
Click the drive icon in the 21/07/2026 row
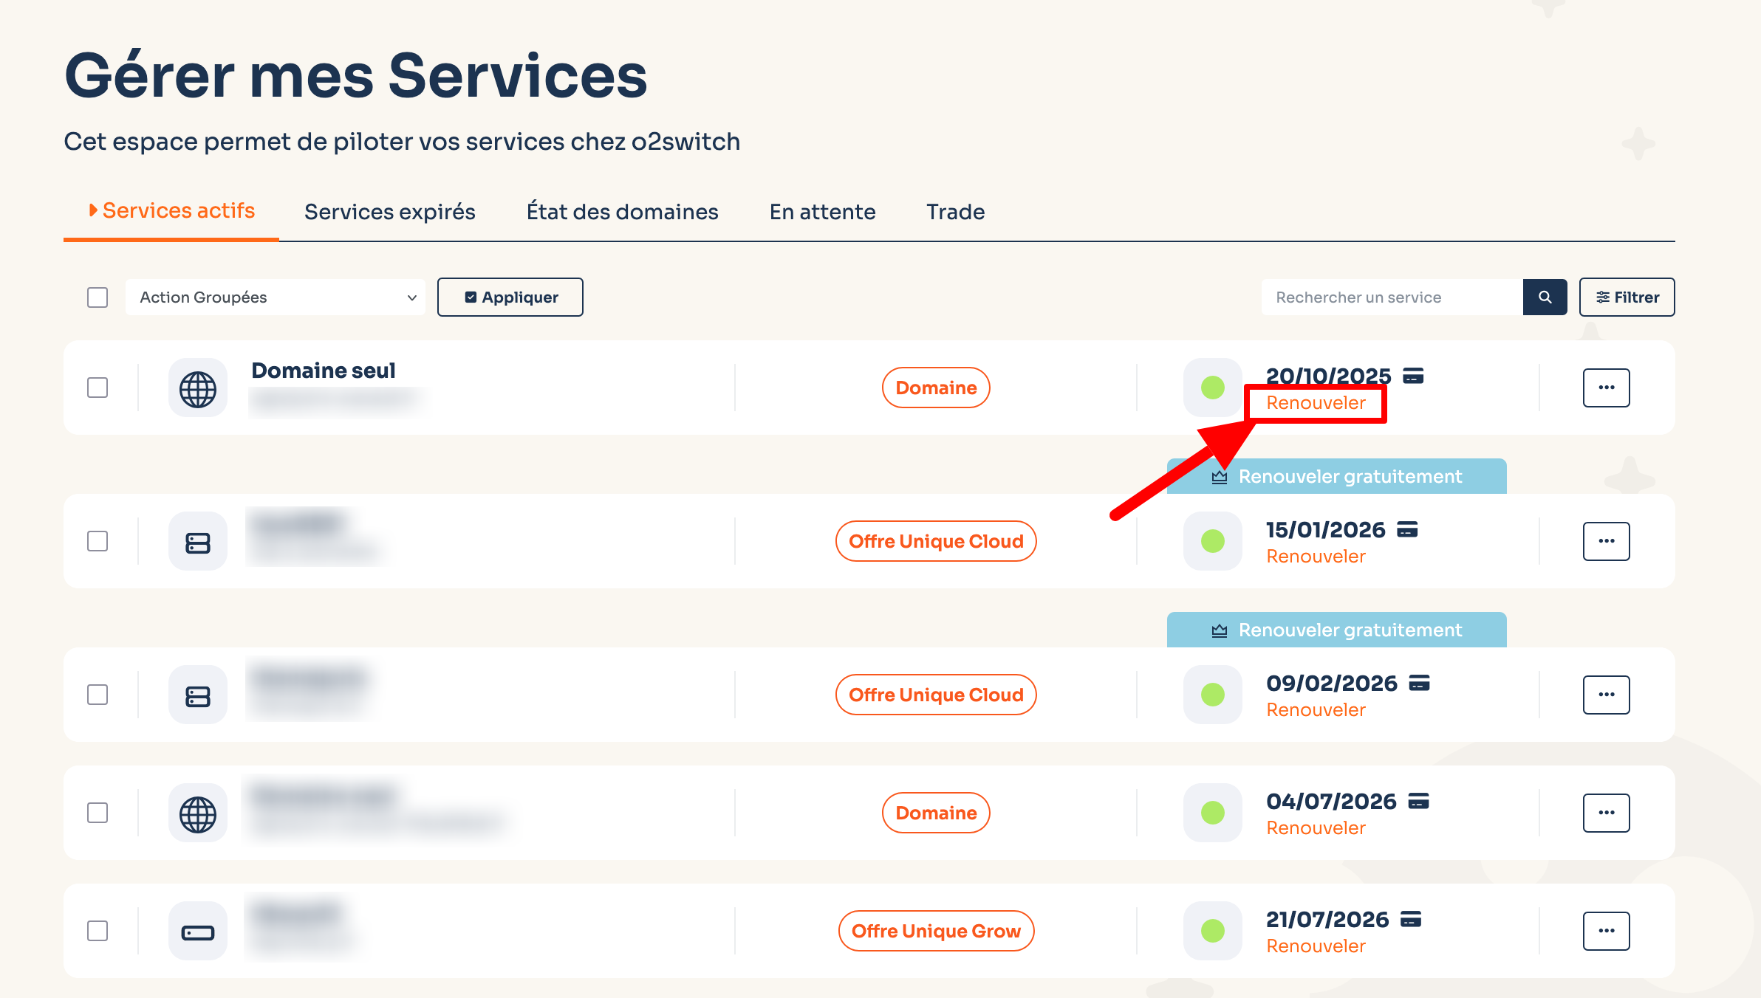198,932
